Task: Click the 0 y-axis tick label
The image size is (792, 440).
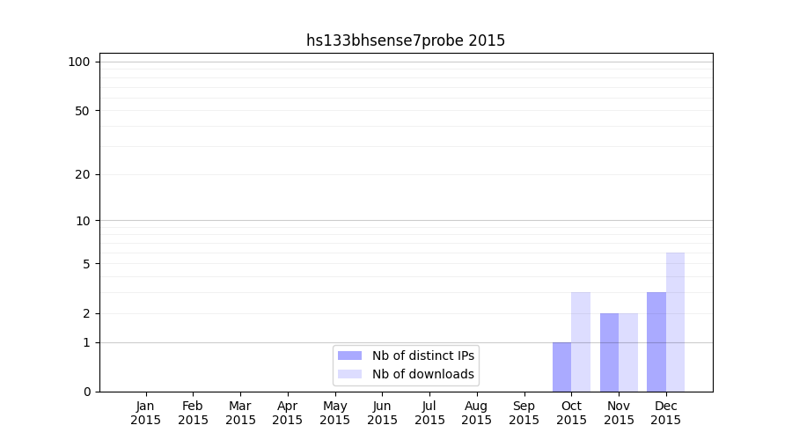Action: tap(86, 392)
